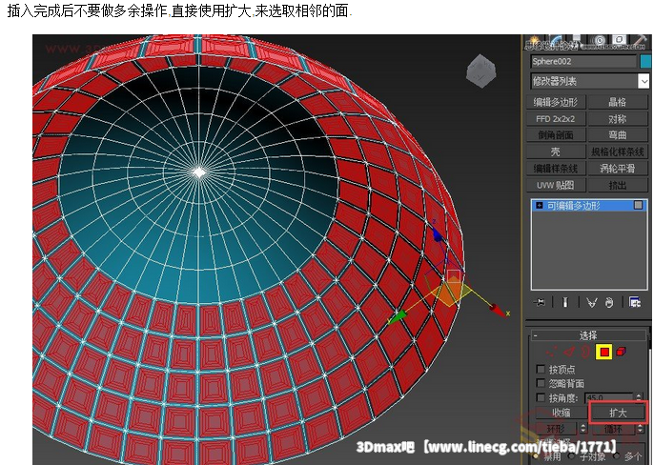Screen dimensions: 654x465
Task: Click the 收缩 shrink selection button
Action: coord(561,413)
